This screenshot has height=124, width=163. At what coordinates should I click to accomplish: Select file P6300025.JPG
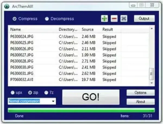tap(22, 43)
